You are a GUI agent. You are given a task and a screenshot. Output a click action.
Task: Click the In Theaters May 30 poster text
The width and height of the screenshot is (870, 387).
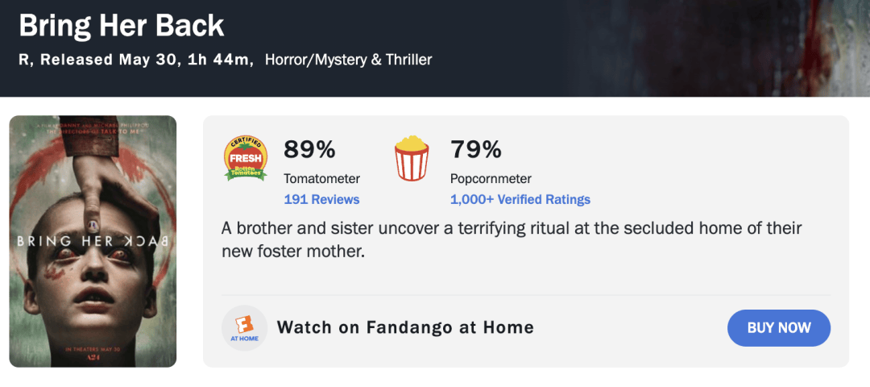(x=93, y=349)
